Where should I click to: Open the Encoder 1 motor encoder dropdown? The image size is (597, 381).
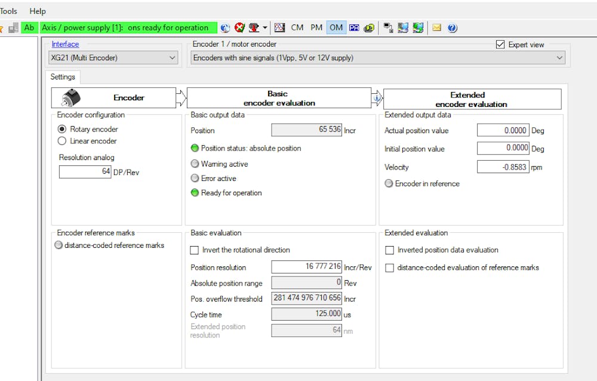[558, 57]
